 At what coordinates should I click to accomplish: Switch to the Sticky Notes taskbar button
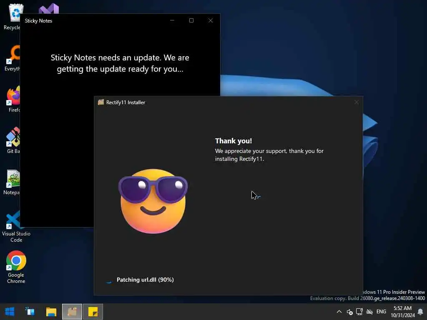click(93, 312)
